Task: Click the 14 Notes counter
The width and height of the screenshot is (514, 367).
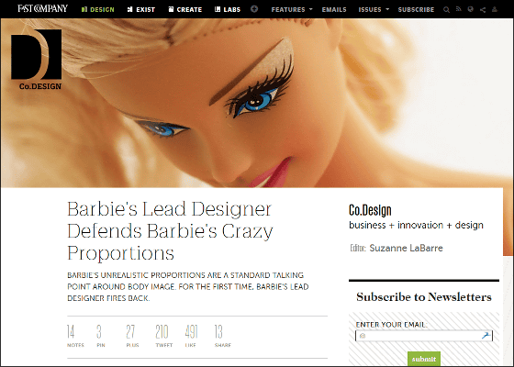Action: coord(75,336)
